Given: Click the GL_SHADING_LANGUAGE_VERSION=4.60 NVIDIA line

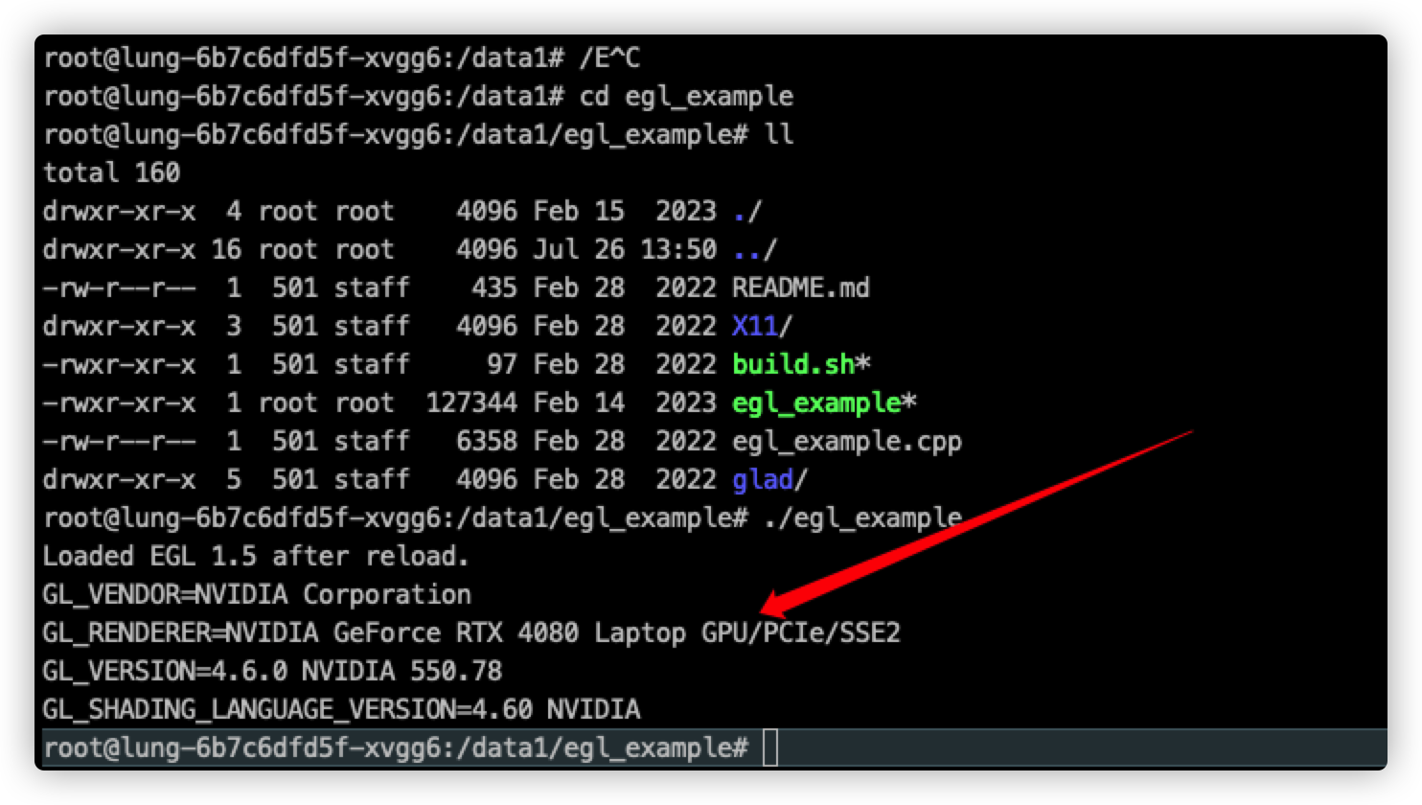Looking at the screenshot, I should coord(341,710).
